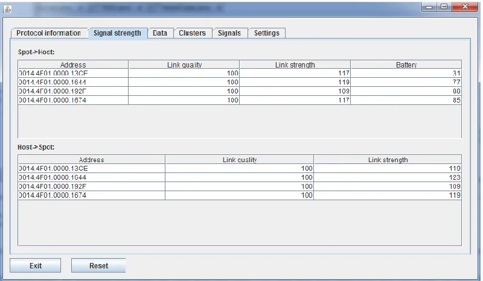
Task: Click the Address header in Host->Spot table
Action: pyautogui.click(x=92, y=160)
